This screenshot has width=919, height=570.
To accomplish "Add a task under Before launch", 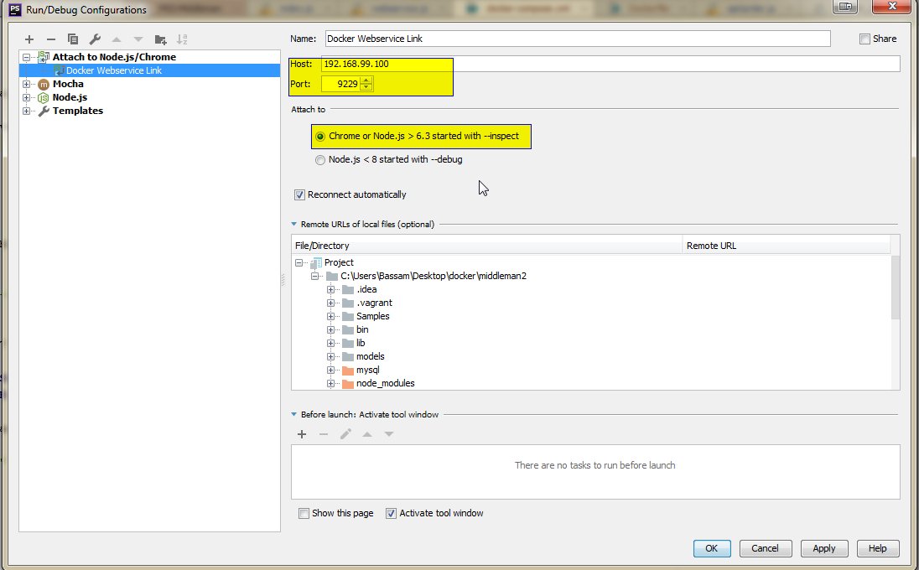I will [x=302, y=434].
